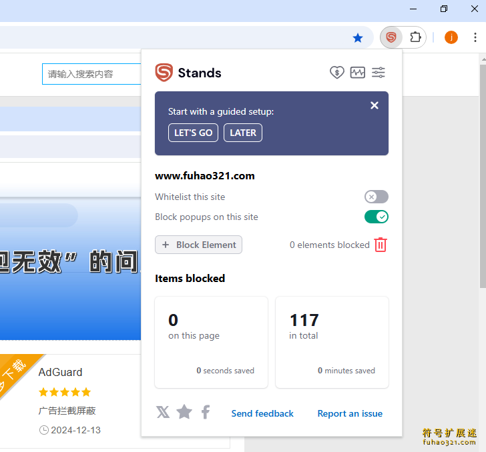Click the 0 seconds saved text
Viewport: 486px width, 452px height.
[226, 371]
